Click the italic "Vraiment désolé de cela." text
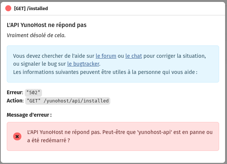Image resolution: width=227 pixels, height=164 pixels. click(36, 35)
